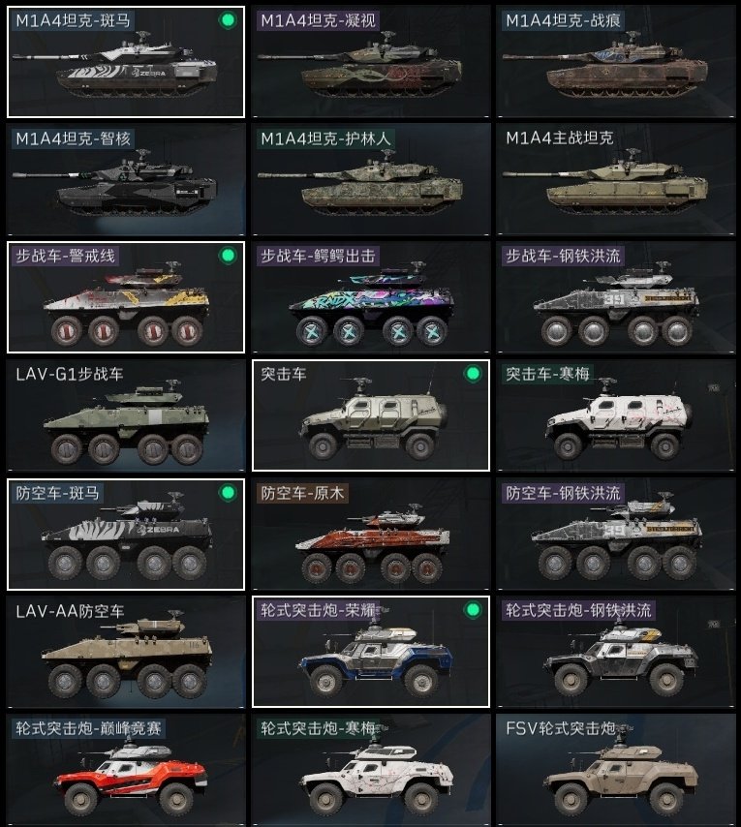Click the green equipped indicator on 突击车 card

point(473,374)
